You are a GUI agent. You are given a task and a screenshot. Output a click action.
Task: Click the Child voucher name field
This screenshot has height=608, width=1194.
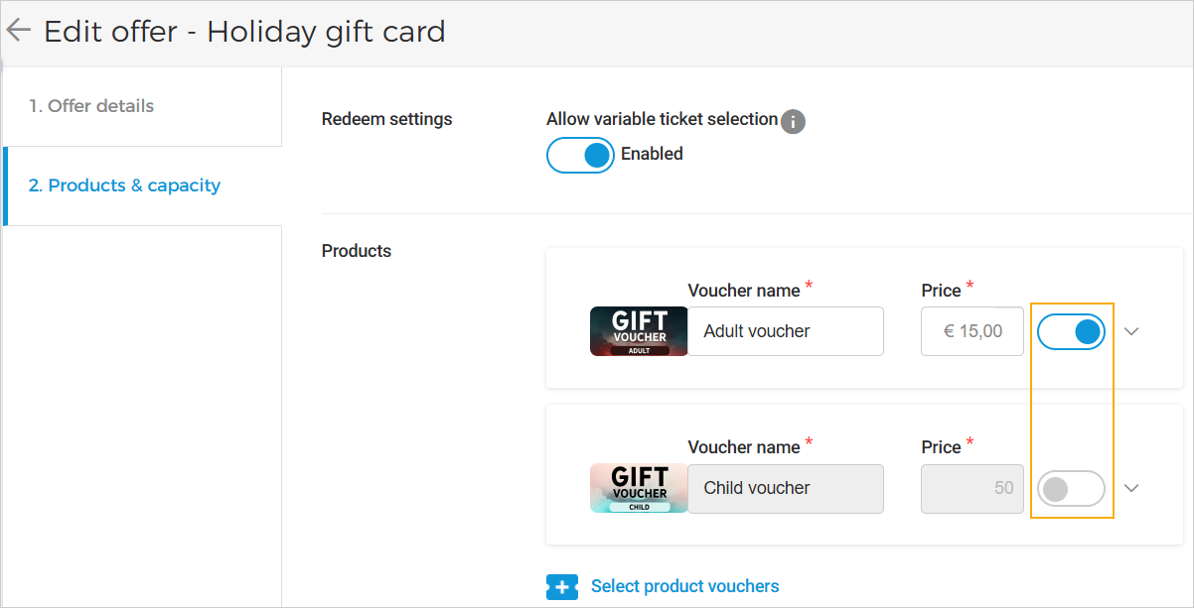coord(785,488)
